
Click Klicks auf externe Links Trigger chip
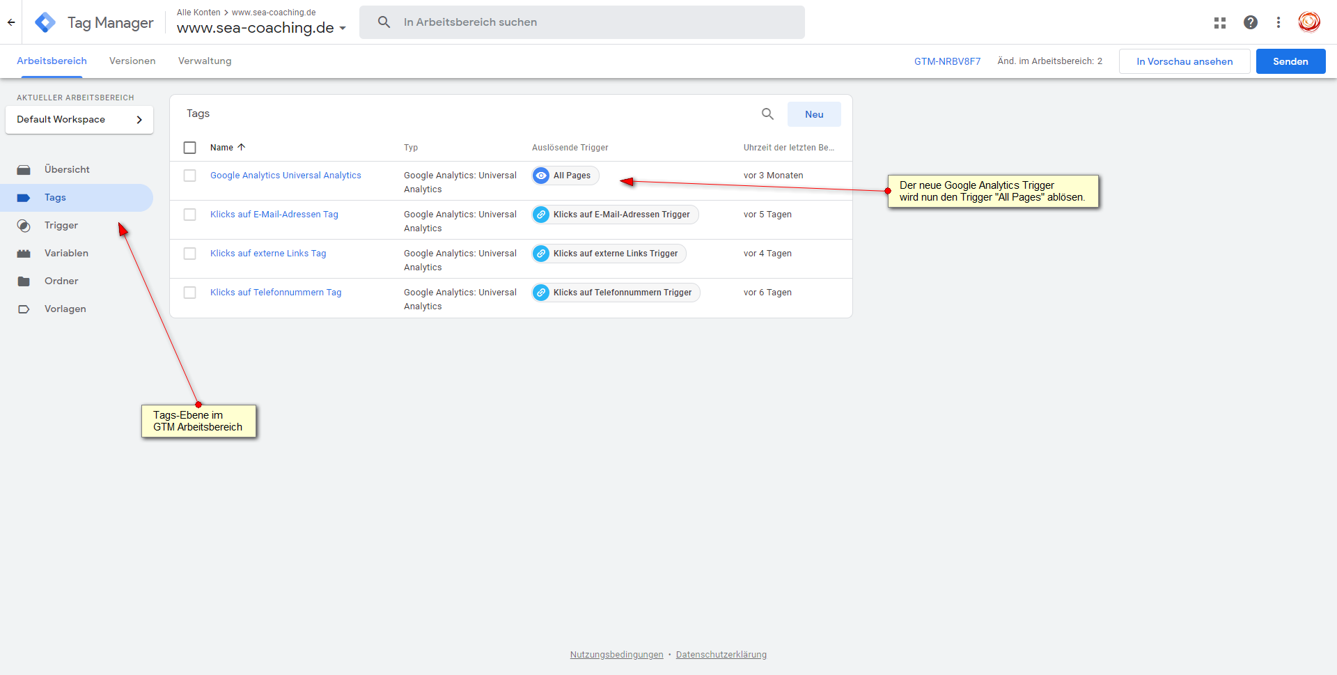coord(609,254)
